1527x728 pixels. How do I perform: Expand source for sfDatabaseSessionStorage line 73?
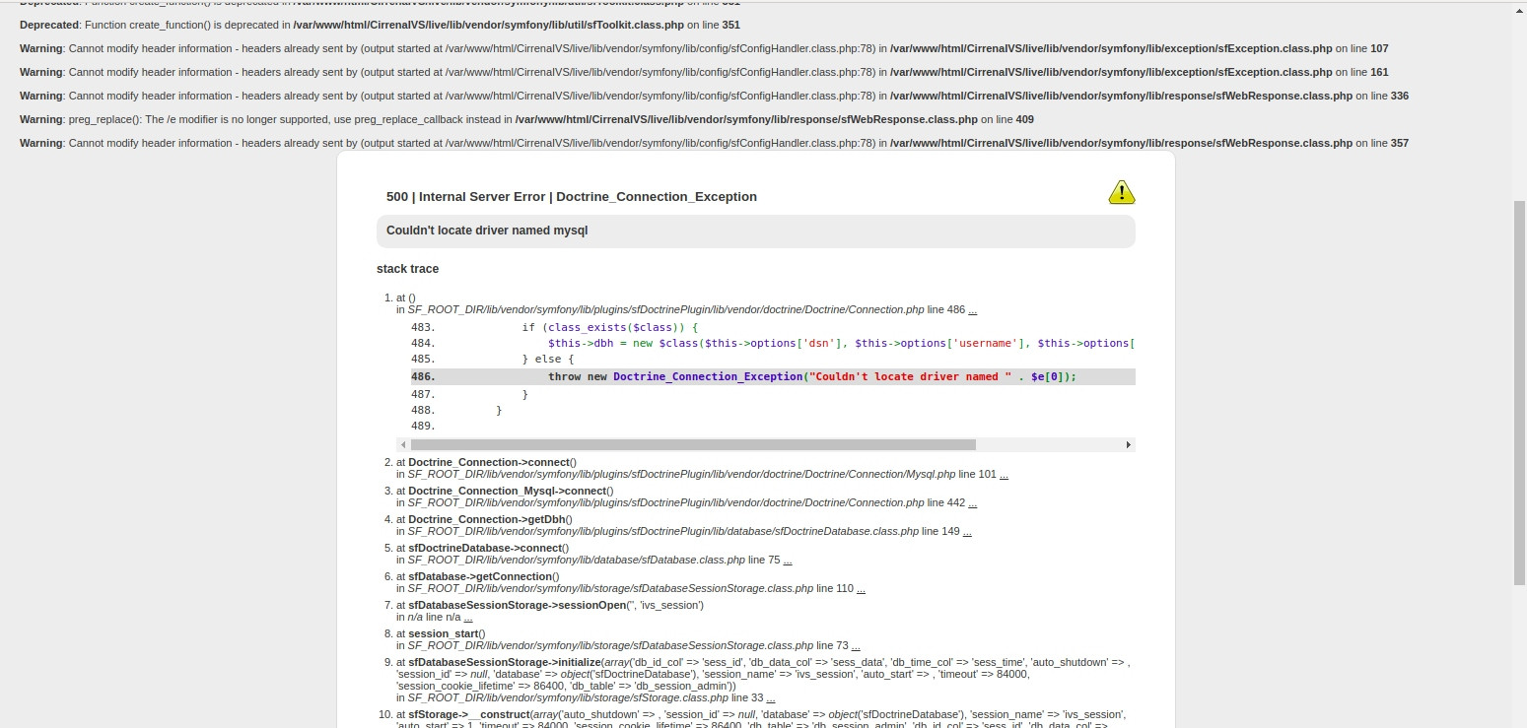point(855,645)
